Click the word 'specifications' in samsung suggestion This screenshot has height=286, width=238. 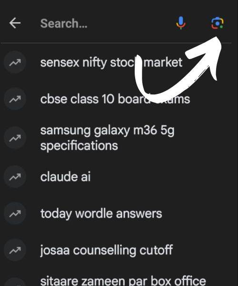tap(79, 146)
